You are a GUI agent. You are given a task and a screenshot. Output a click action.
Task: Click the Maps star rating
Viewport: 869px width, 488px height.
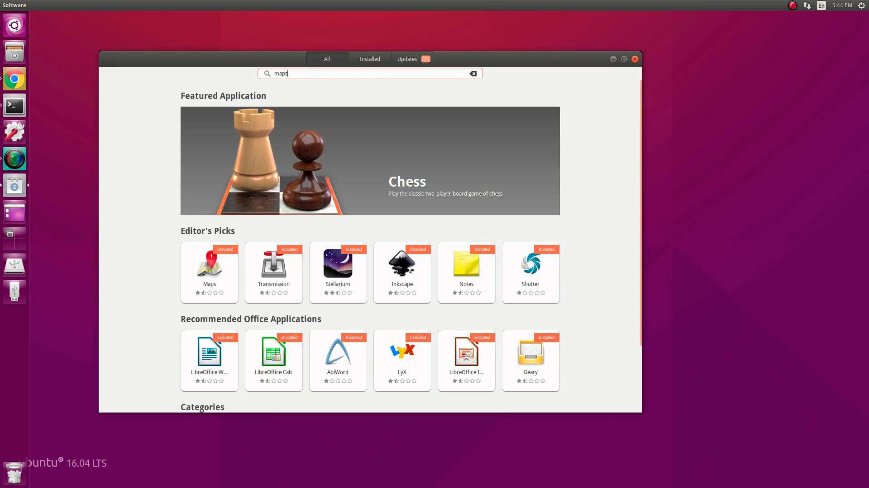(x=210, y=293)
